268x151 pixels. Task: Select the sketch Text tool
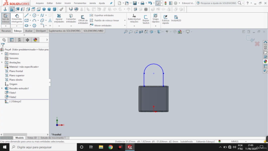tap(50, 21)
